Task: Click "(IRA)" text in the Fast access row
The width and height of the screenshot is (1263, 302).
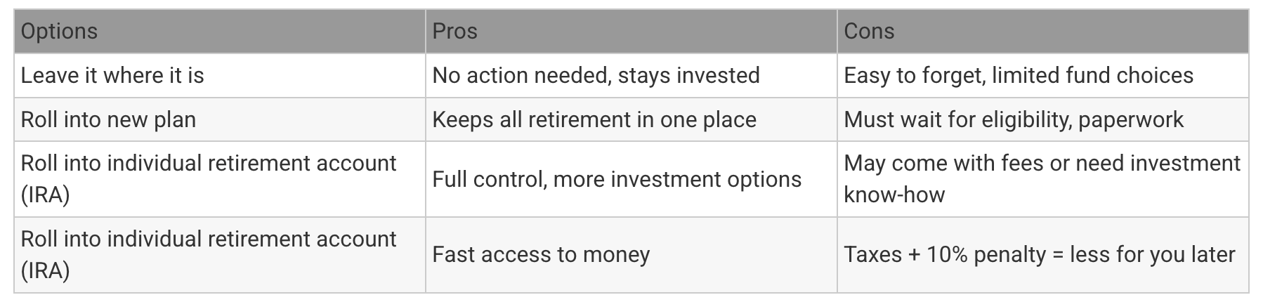Action: (45, 270)
